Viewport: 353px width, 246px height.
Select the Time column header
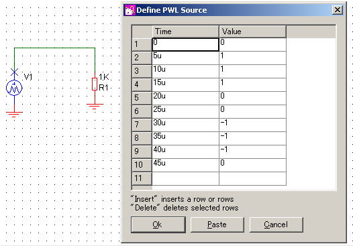(x=185, y=32)
